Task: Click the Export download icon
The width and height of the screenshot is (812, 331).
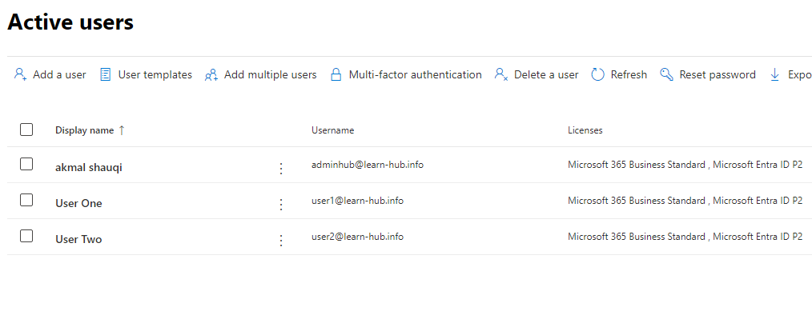Action: 774,74
